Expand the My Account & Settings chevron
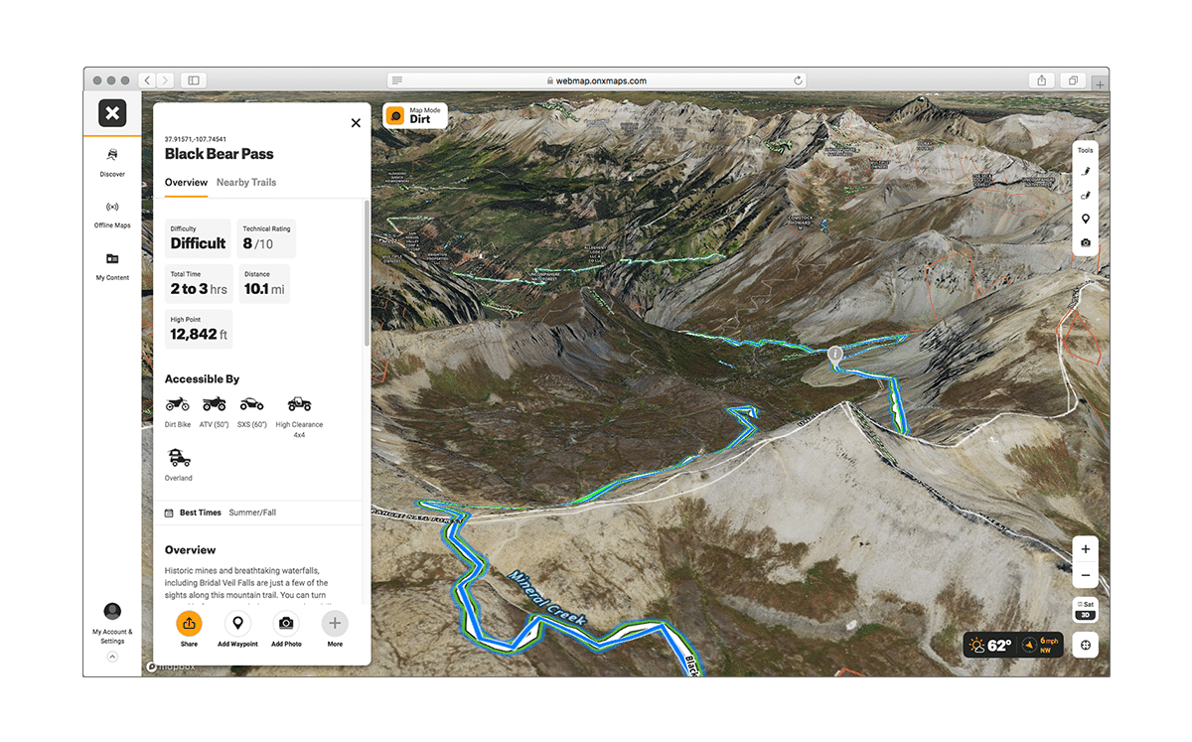Image resolution: width=1192 pixels, height=742 pixels. (x=112, y=657)
